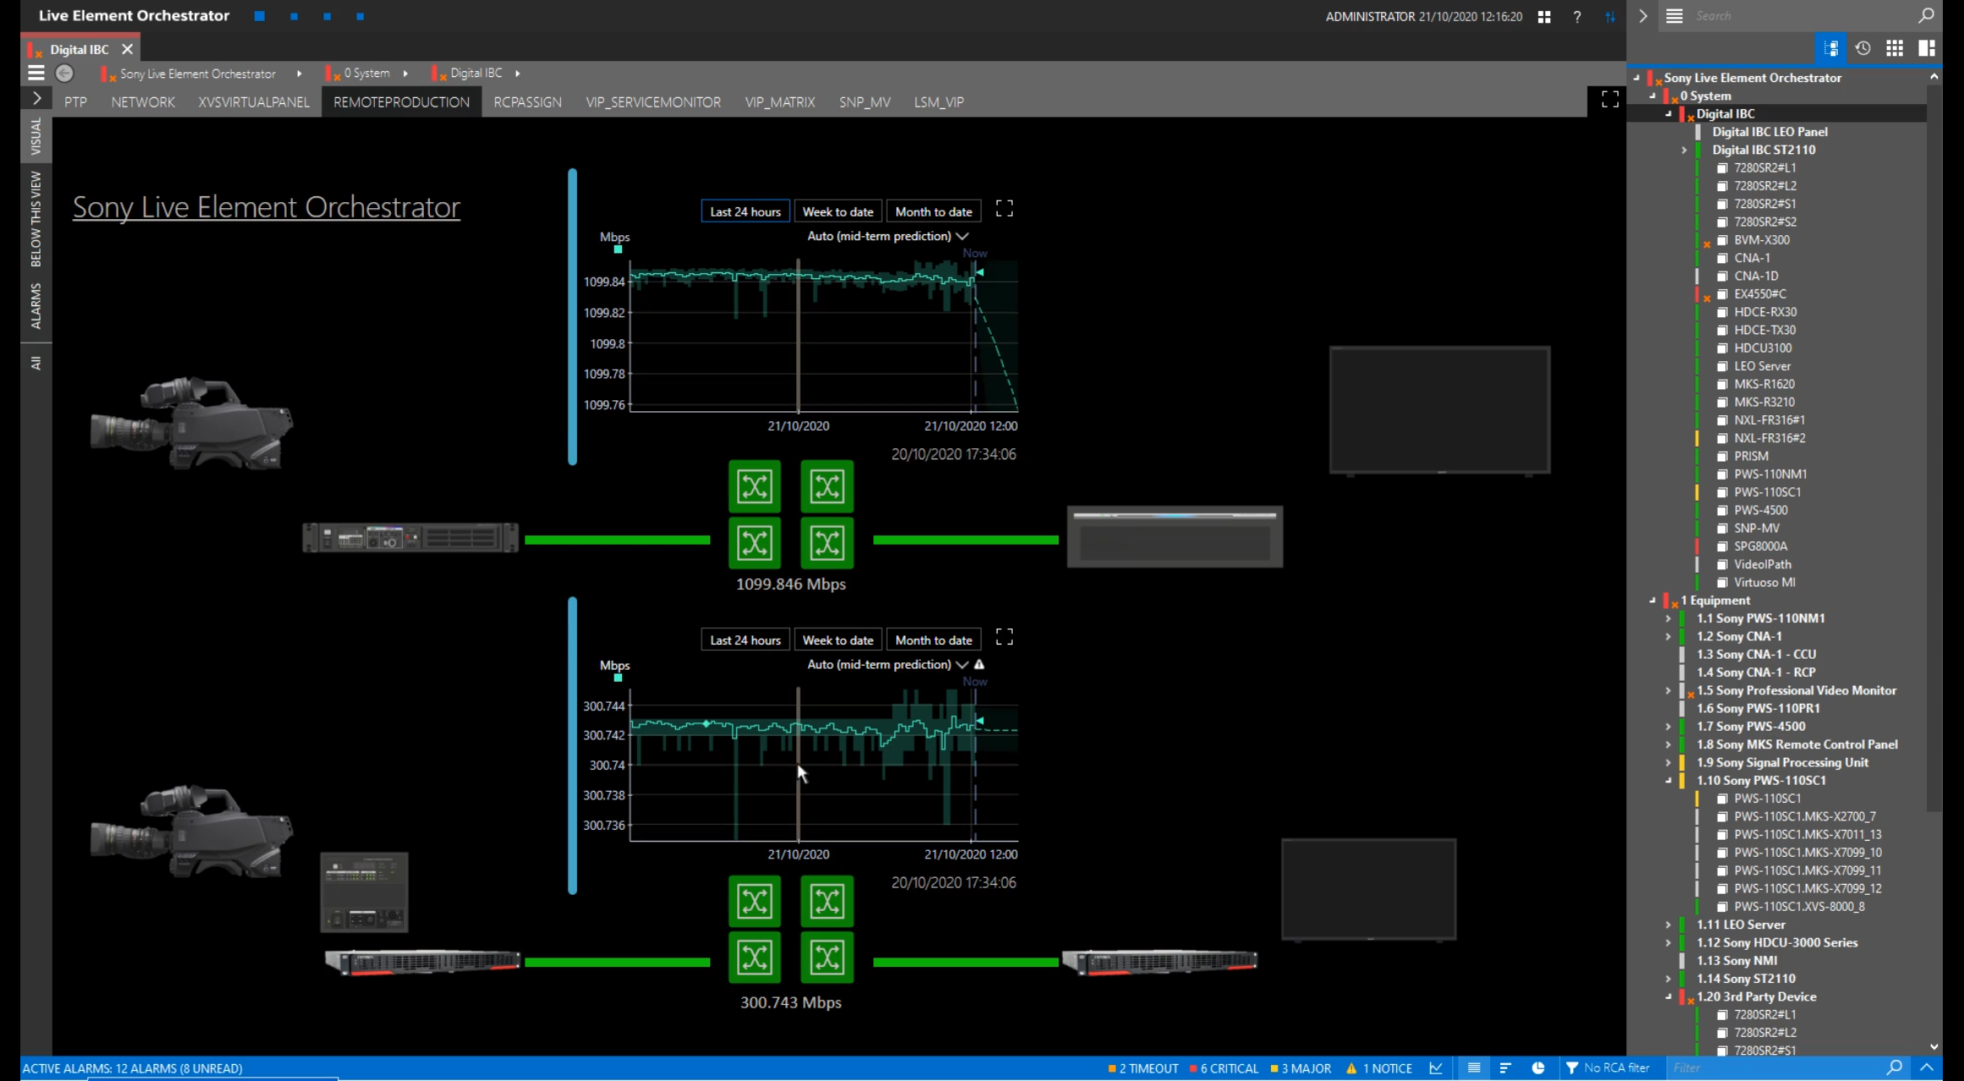Expand the left sidebar with the arrow above VISUAL

(x=36, y=98)
